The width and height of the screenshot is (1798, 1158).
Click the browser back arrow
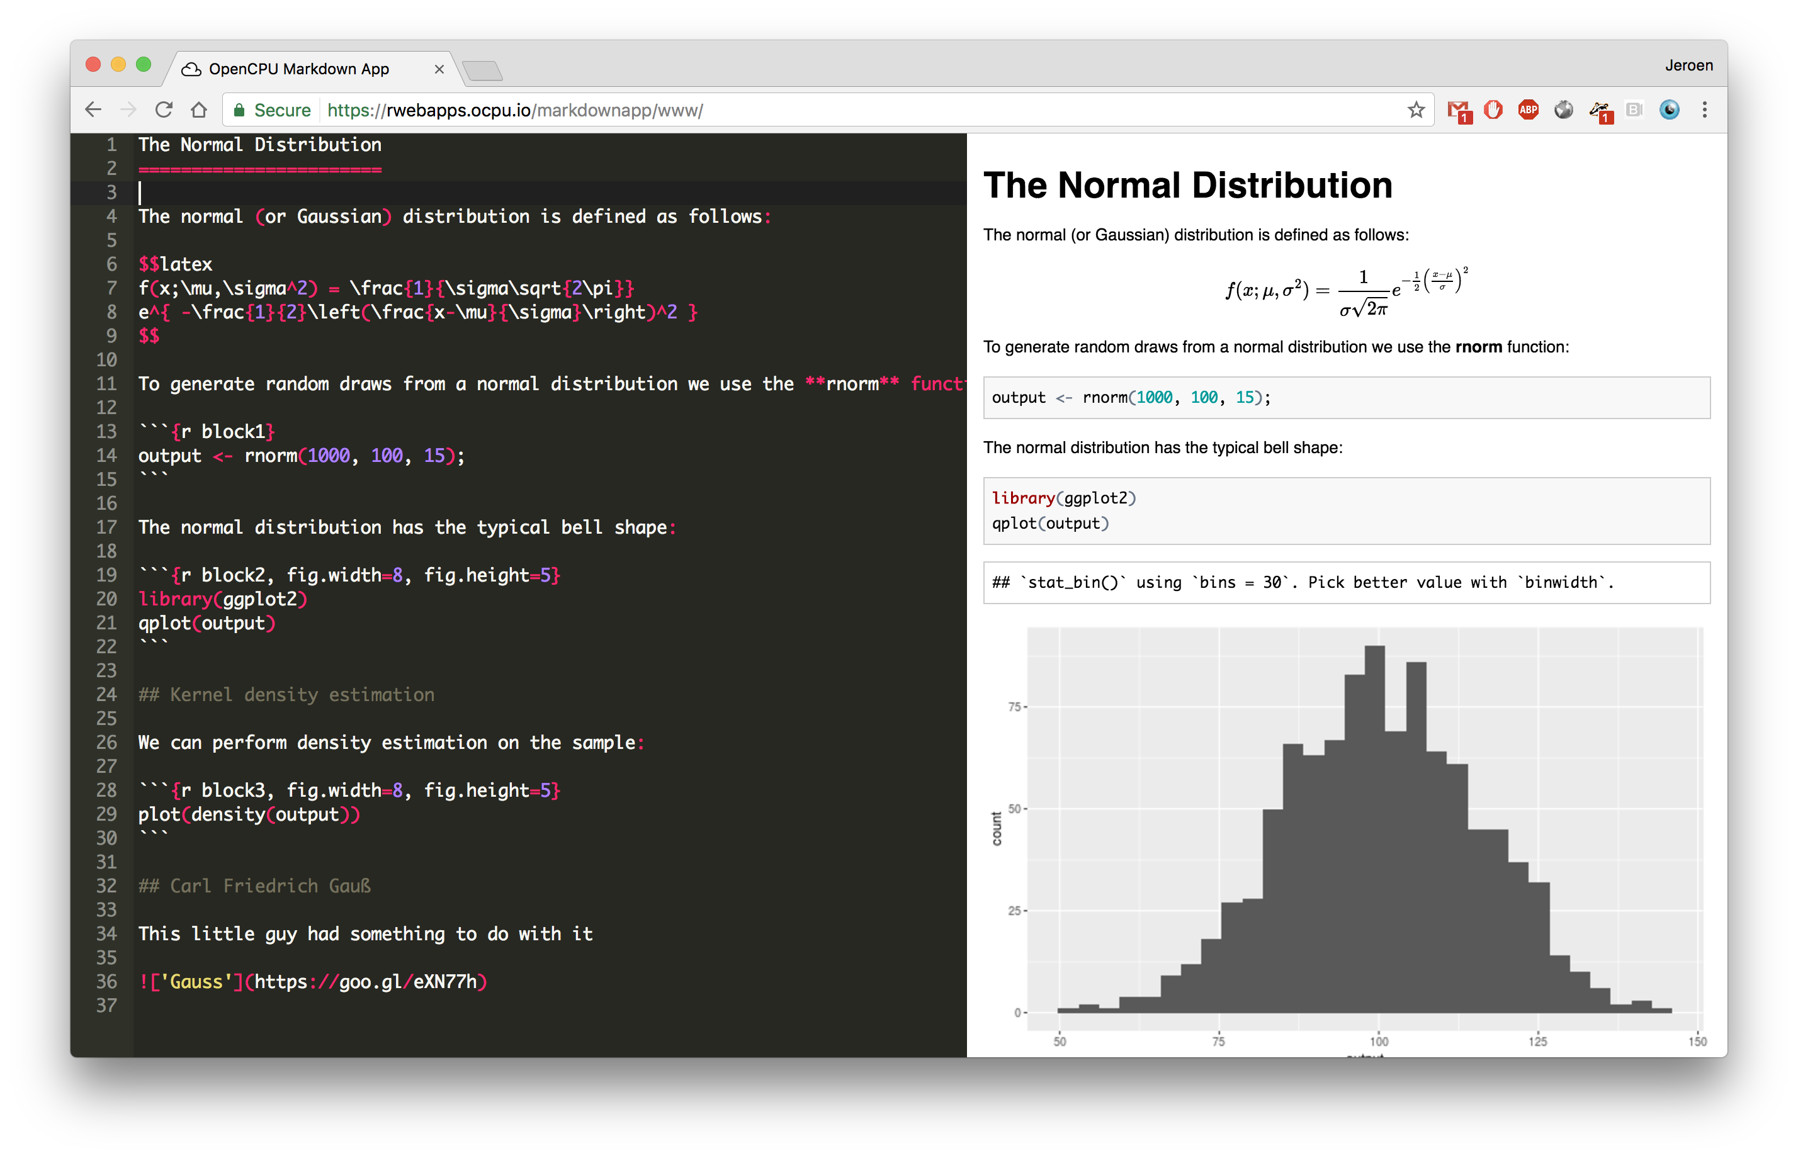coord(93,110)
